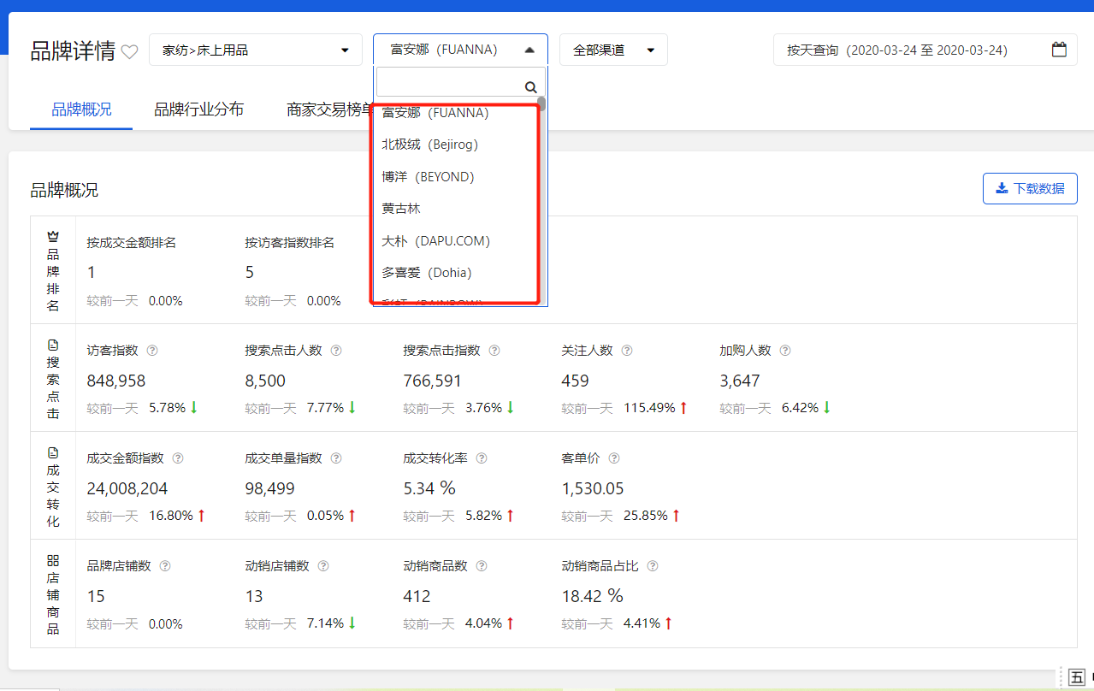Click the crown icon above 品牌排名
The height and width of the screenshot is (691, 1094).
(53, 236)
